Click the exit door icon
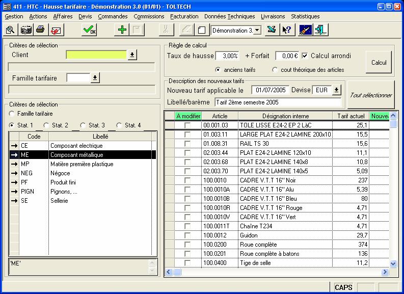Viewport: 404px width, 294px height. [320, 30]
